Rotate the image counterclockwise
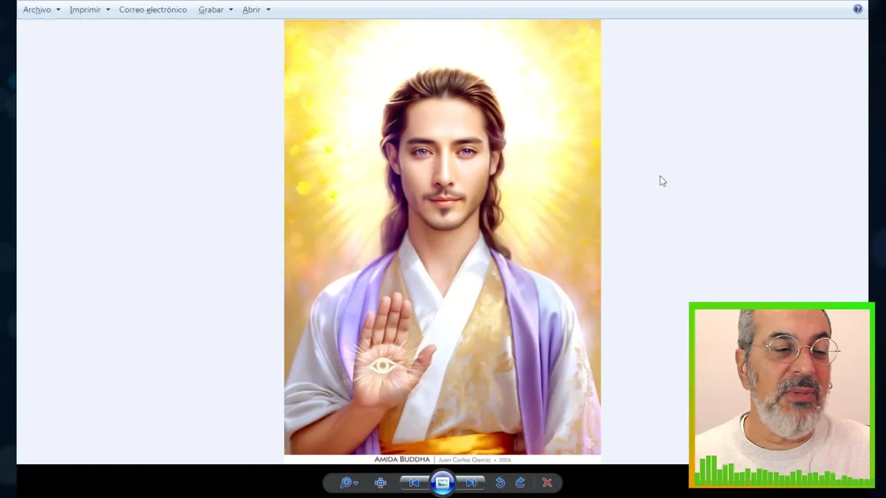The image size is (886, 498). click(x=500, y=483)
